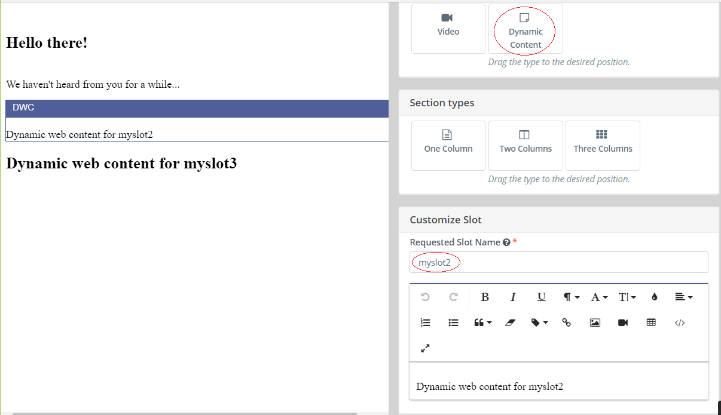Toggle bold formatting
The width and height of the screenshot is (721, 415).
click(485, 297)
